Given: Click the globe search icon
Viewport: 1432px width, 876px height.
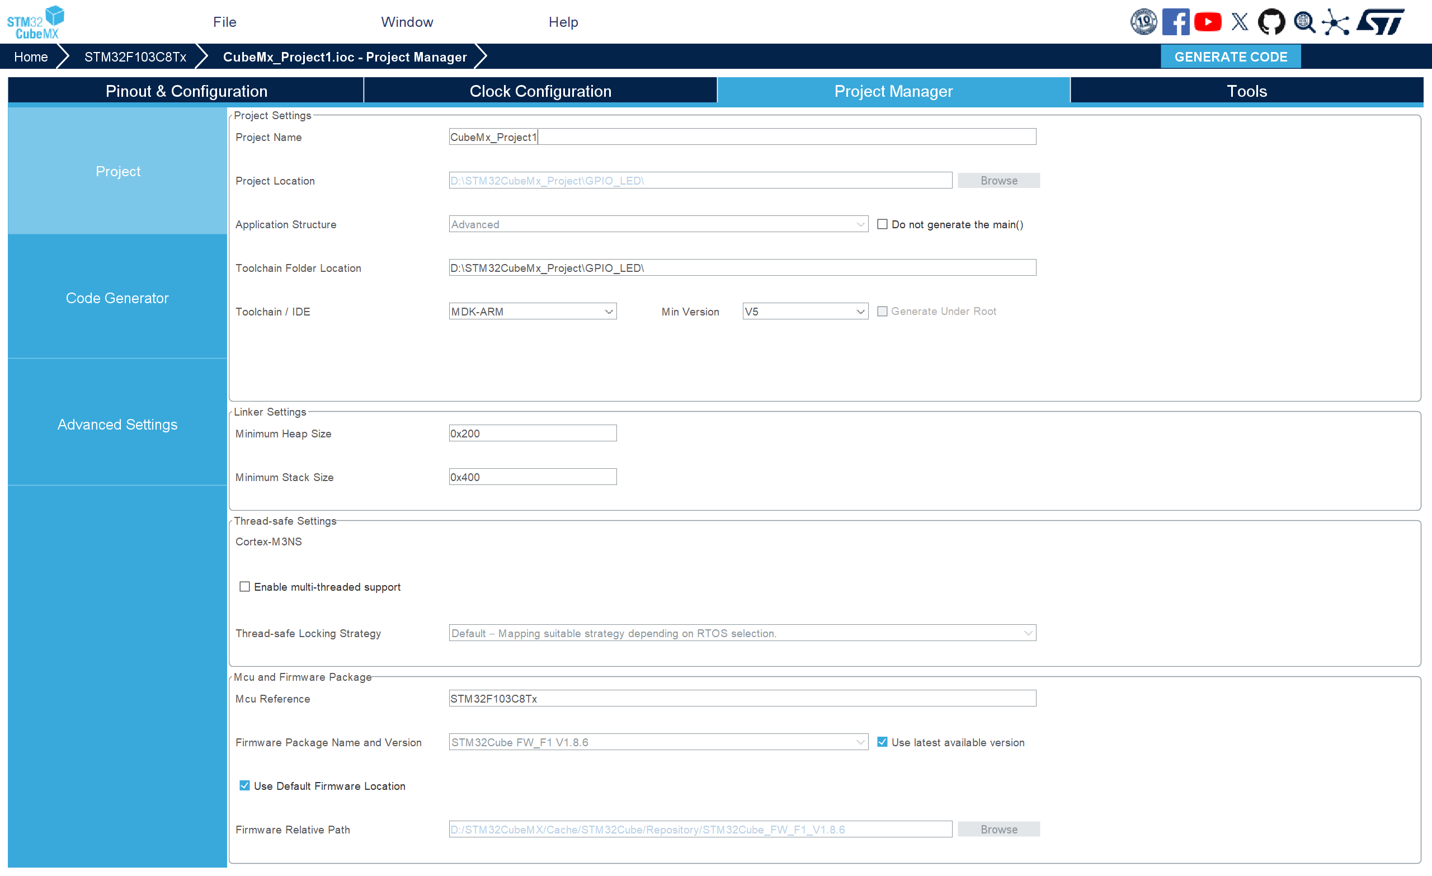Looking at the screenshot, I should click(1304, 22).
